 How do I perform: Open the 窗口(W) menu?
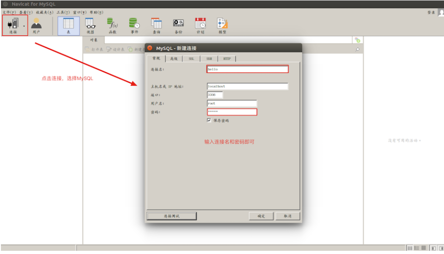79,12
